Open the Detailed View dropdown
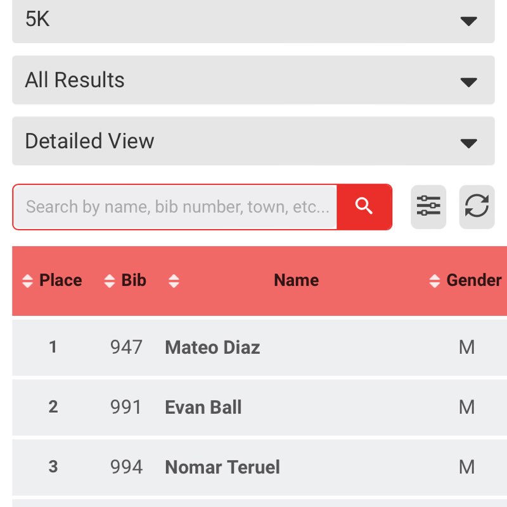507x507 pixels. pos(253,141)
